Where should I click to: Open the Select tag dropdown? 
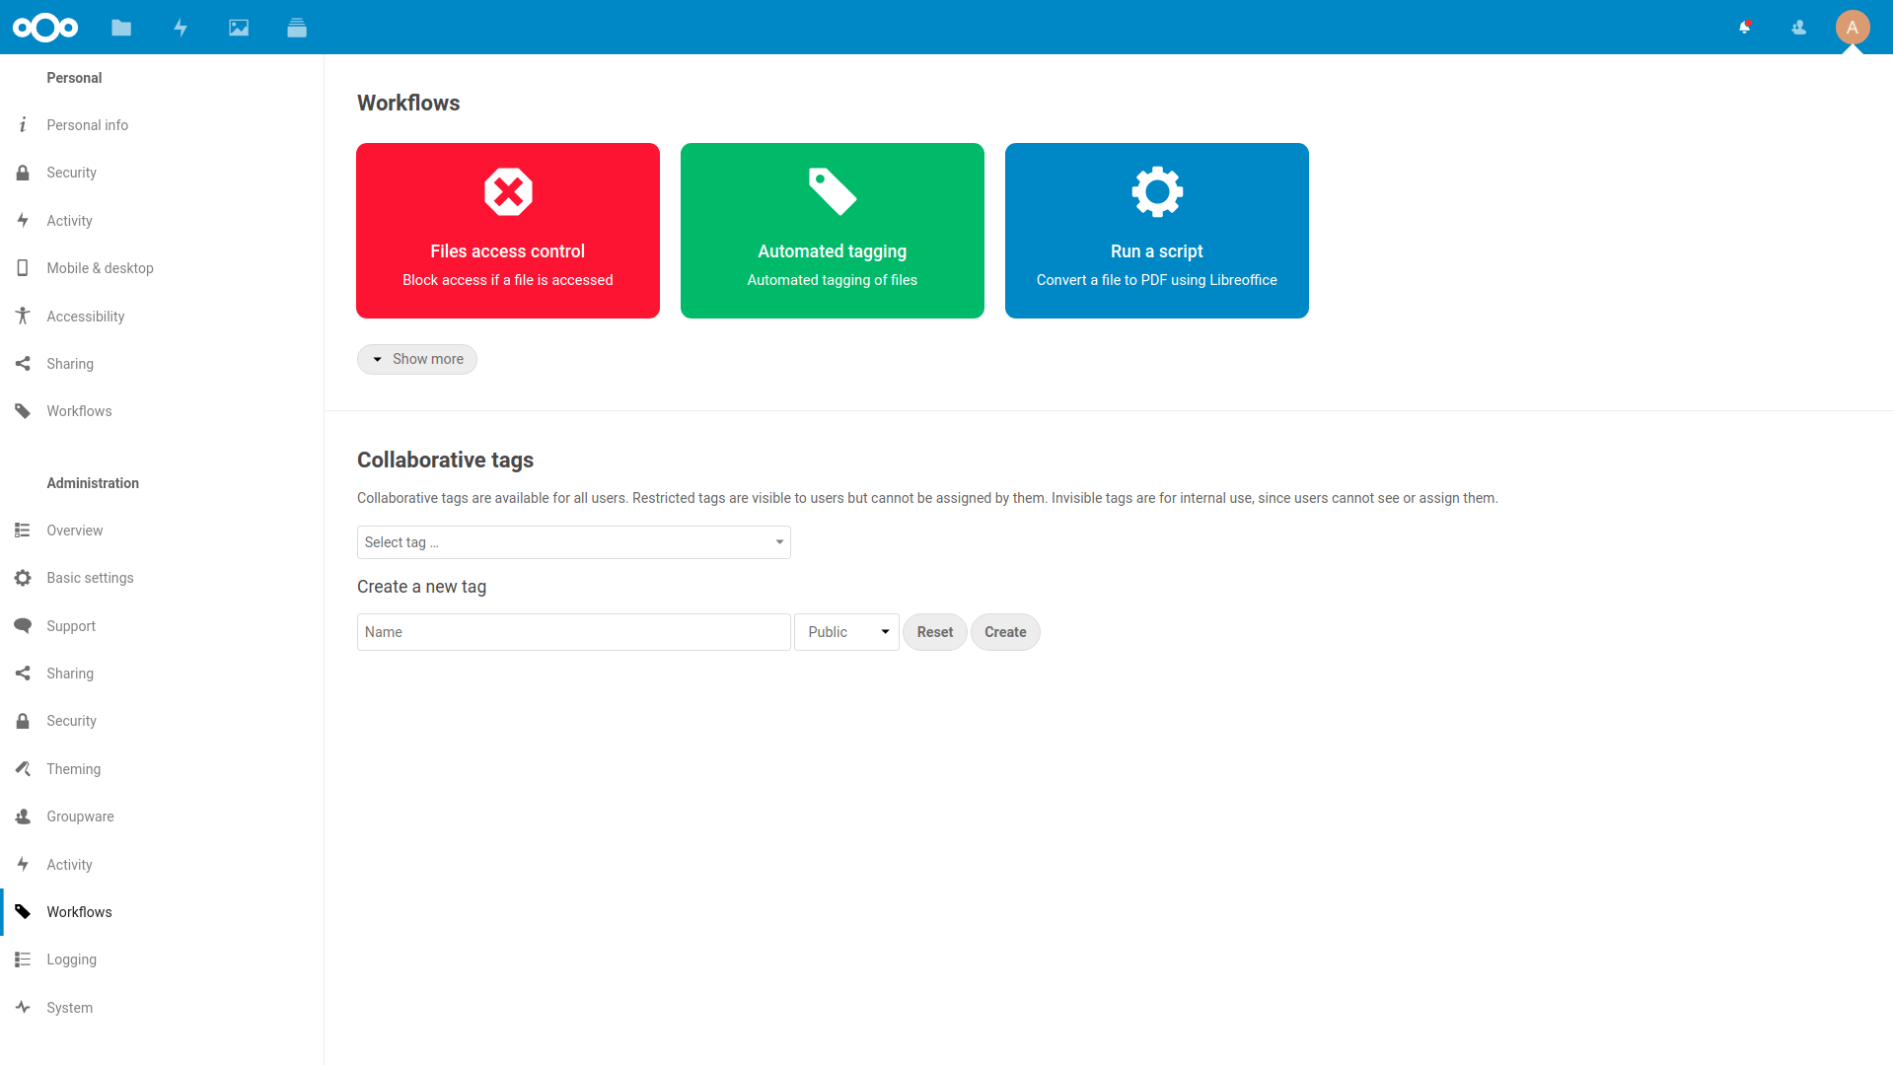573,541
